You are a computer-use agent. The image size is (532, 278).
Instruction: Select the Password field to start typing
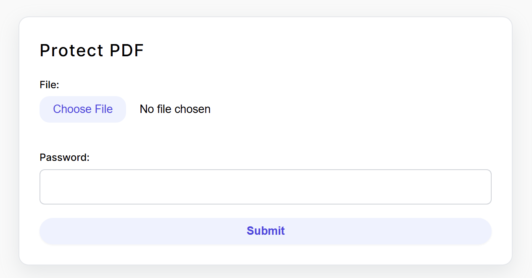pyautogui.click(x=265, y=186)
